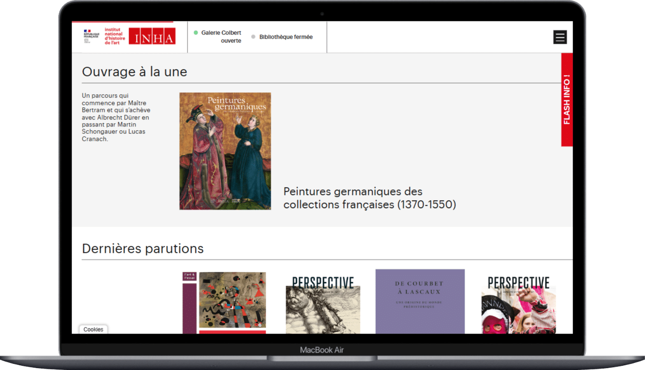Viewport: 645px width, 370px height.
Task: Click the Dernières parutions heading
Action: [x=143, y=248]
